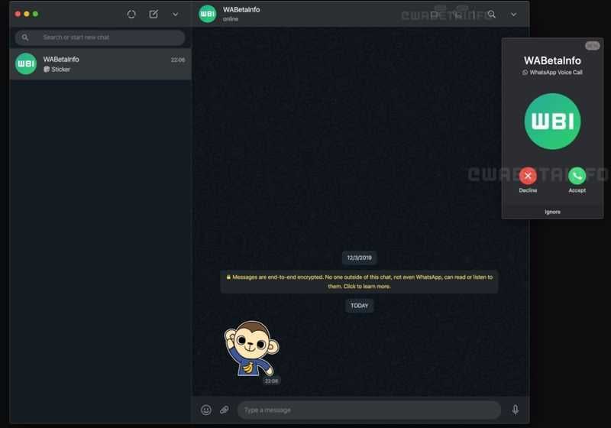Open sidebar menu chevron
The image size is (611, 428).
click(176, 15)
